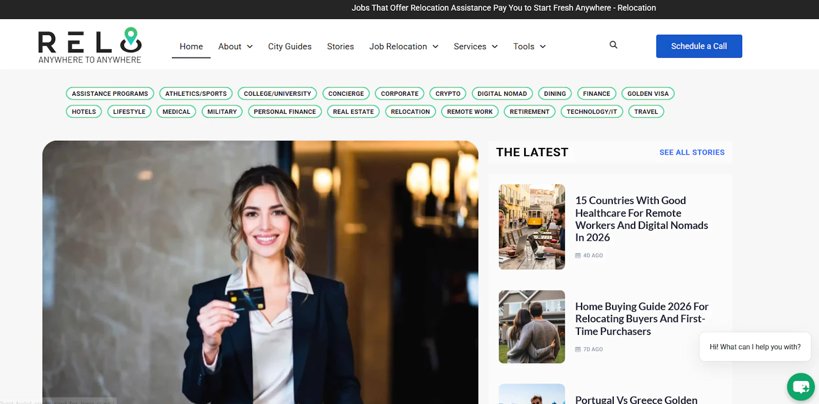Go to the Home menu item

coord(191,47)
